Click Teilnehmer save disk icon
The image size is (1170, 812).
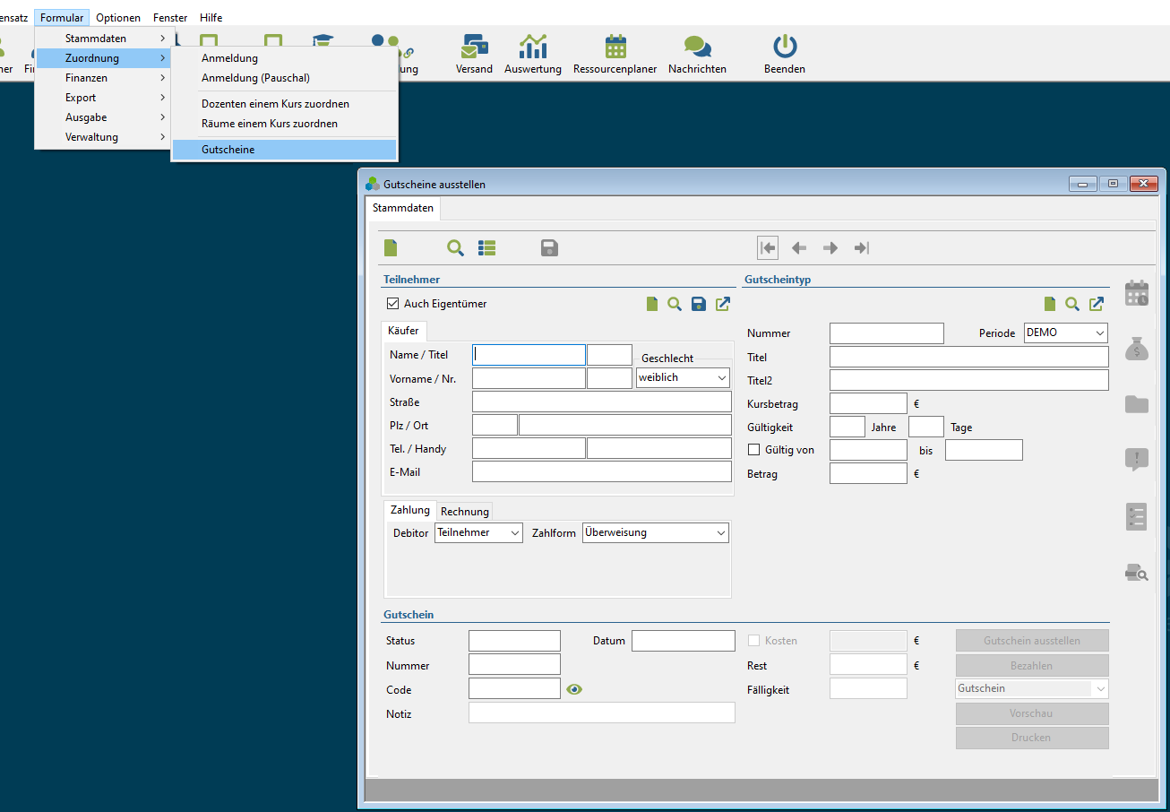pyautogui.click(x=699, y=305)
